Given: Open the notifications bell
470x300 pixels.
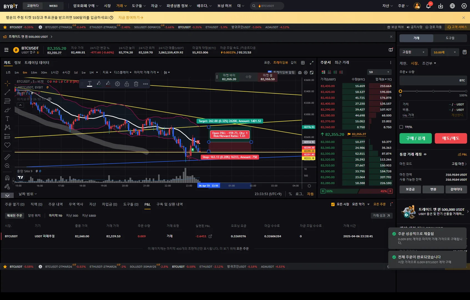Looking at the screenshot, I should (x=428, y=6).
